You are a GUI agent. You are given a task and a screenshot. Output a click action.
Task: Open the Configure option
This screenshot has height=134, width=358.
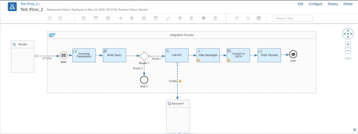point(316,4)
